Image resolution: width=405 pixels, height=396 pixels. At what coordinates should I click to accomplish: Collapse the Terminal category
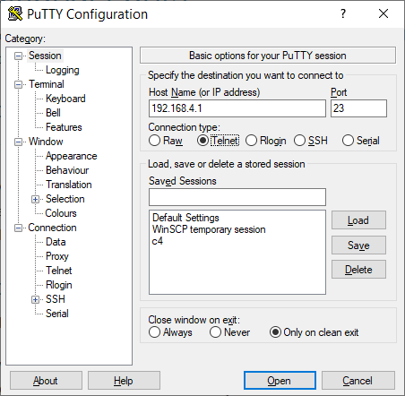click(18, 85)
